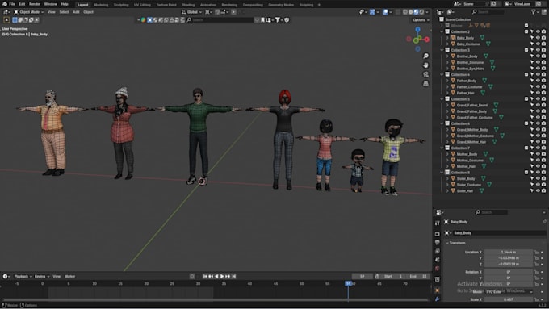This screenshot has height=309, width=549.
Task: Click the blue current frame marker in timeline
Action: tap(348, 283)
